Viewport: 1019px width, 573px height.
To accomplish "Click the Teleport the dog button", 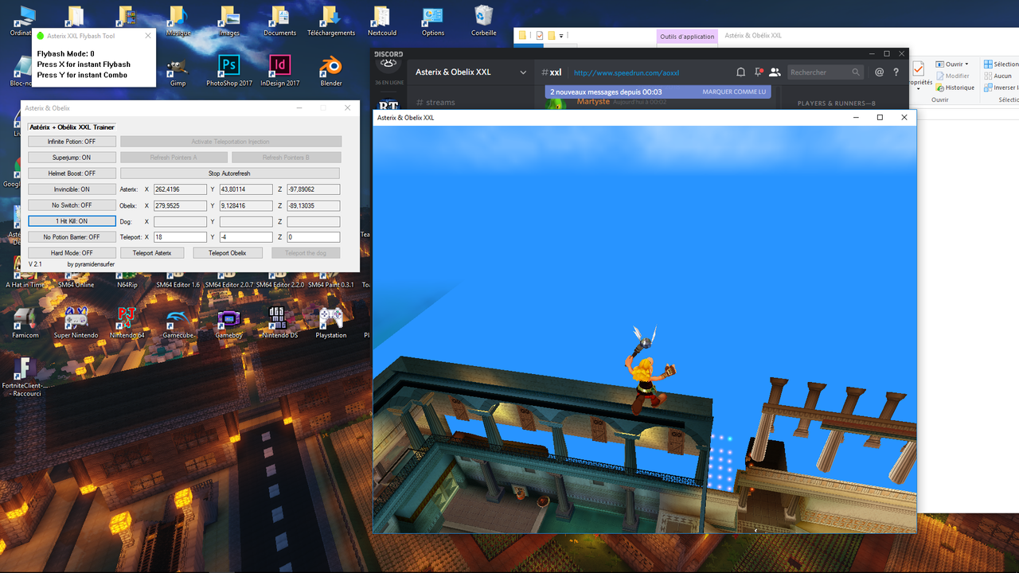I will 306,253.
